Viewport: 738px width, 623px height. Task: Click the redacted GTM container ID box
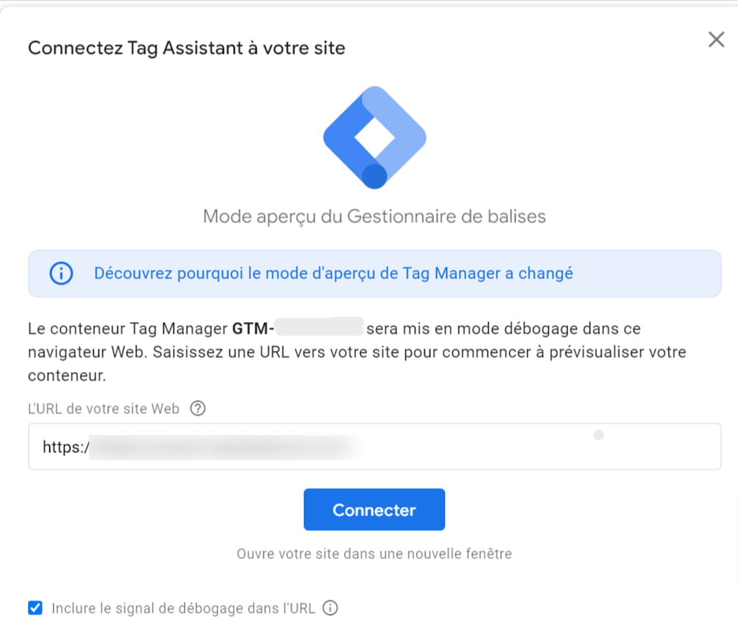320,327
